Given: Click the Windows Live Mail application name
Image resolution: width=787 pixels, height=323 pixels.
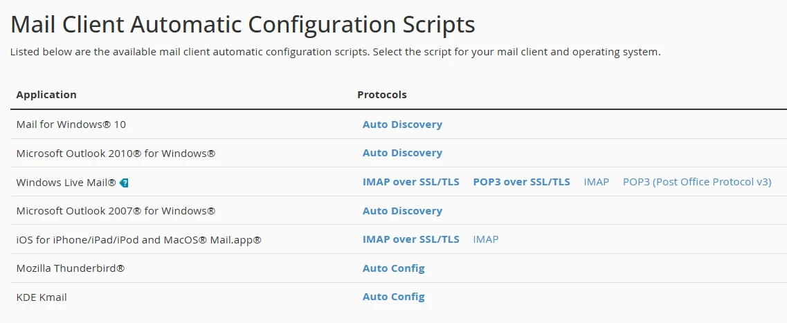Looking at the screenshot, I should pyautogui.click(x=66, y=183).
